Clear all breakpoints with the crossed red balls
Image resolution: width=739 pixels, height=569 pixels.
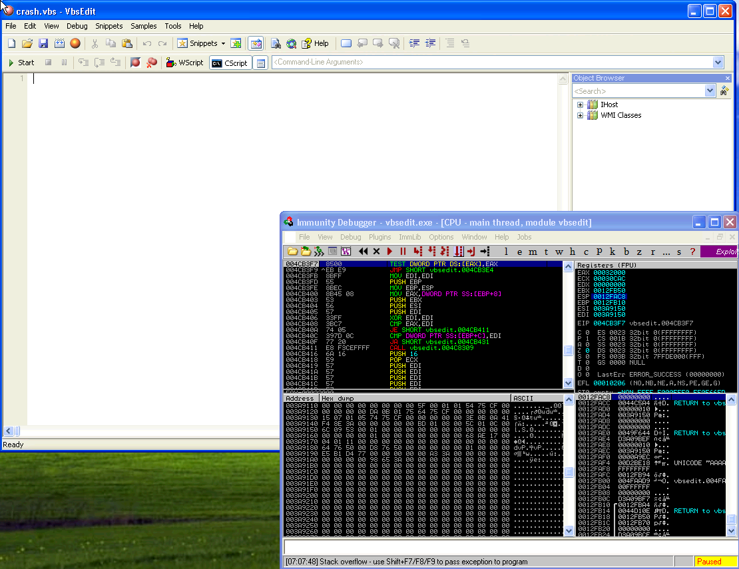pyautogui.click(x=151, y=62)
